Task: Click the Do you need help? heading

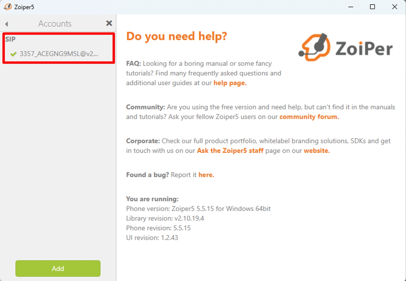Action: (176, 36)
